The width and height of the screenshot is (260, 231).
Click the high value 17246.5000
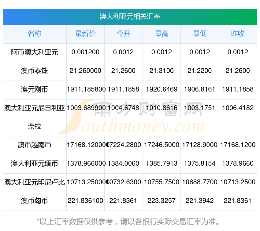pyautogui.click(x=162, y=145)
